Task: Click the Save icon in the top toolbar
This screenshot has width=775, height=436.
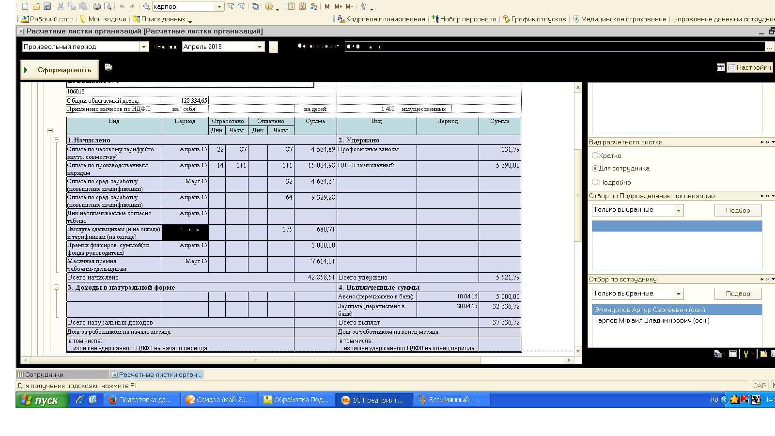Action: click(47, 6)
